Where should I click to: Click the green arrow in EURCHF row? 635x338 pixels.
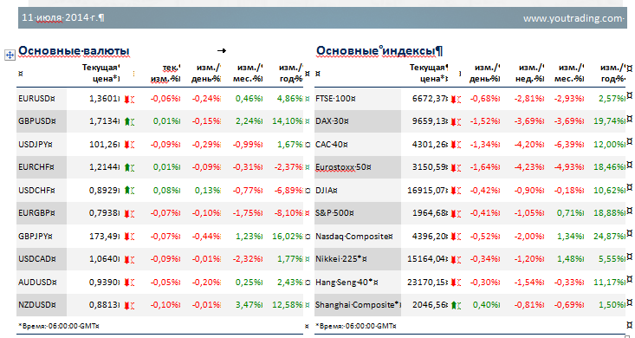(126, 167)
